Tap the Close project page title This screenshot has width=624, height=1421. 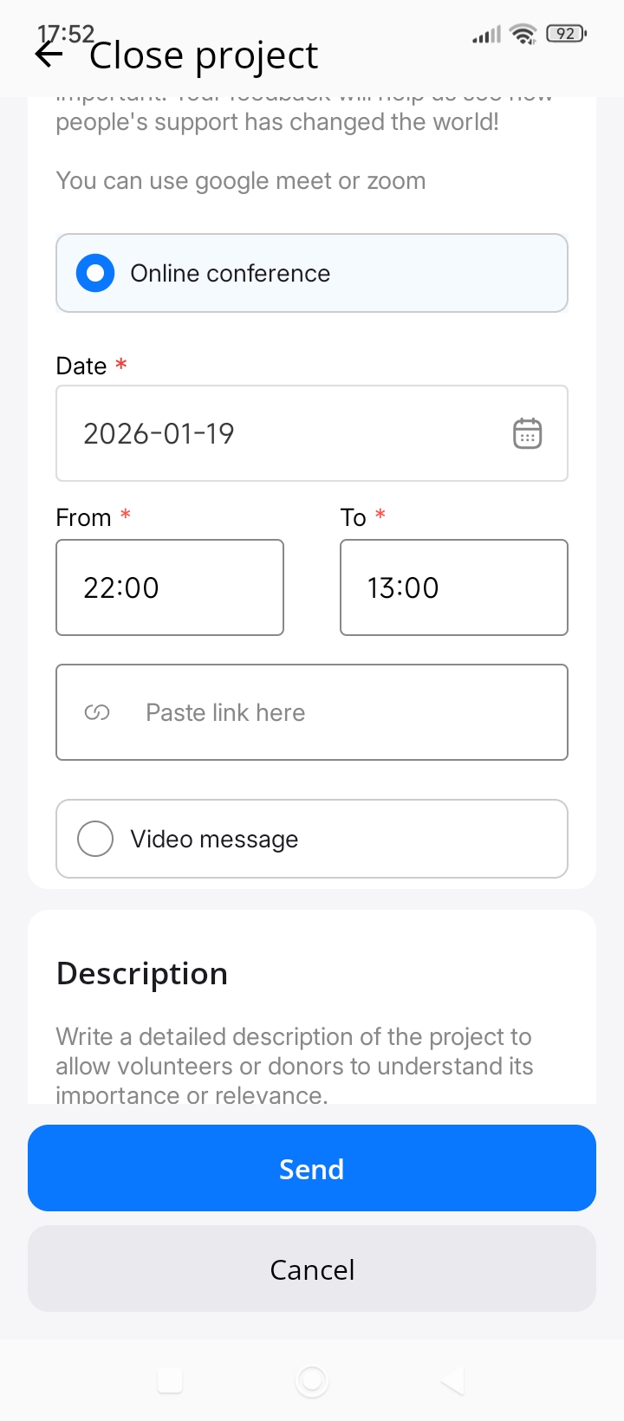(205, 56)
